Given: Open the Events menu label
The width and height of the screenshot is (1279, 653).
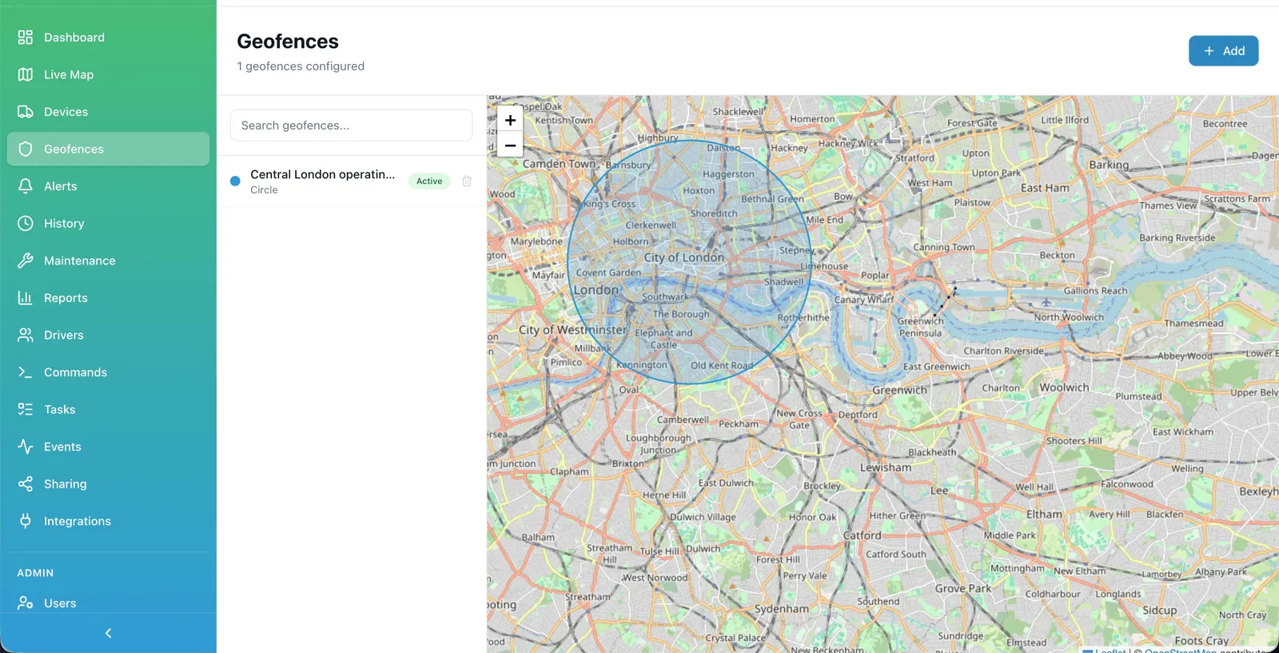Looking at the screenshot, I should coord(62,447).
